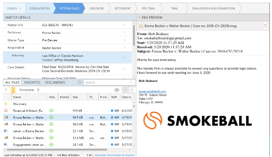Expand the Attorney row chevron
272x157 pixels.
pyautogui.click(x=125, y=58)
